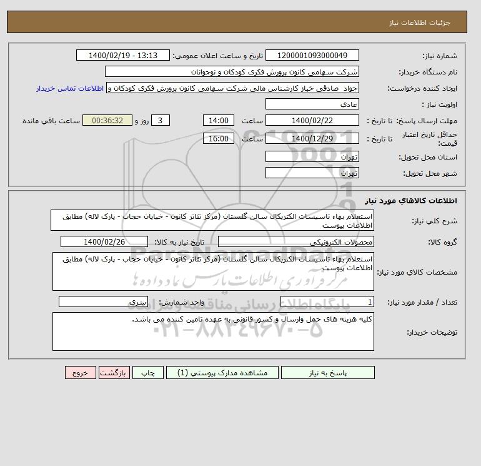Image resolution: width=481 pixels, height=466 pixels.
Task: Open 'مشاهده مدارک پیوستی (1)' attachments
Action: tap(222, 372)
